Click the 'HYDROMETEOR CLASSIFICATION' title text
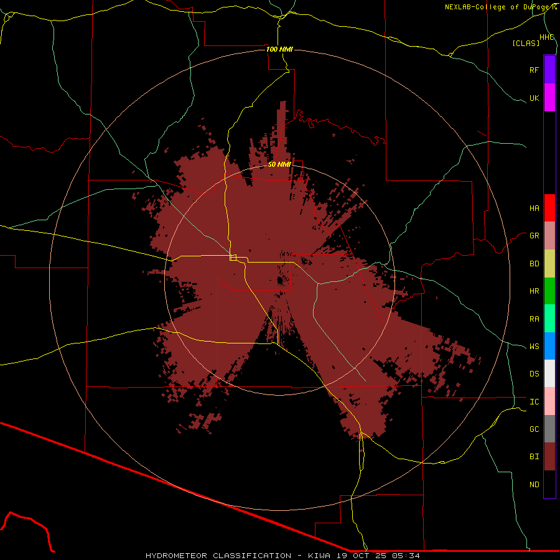This screenshot has height=560, width=560. 218,556
